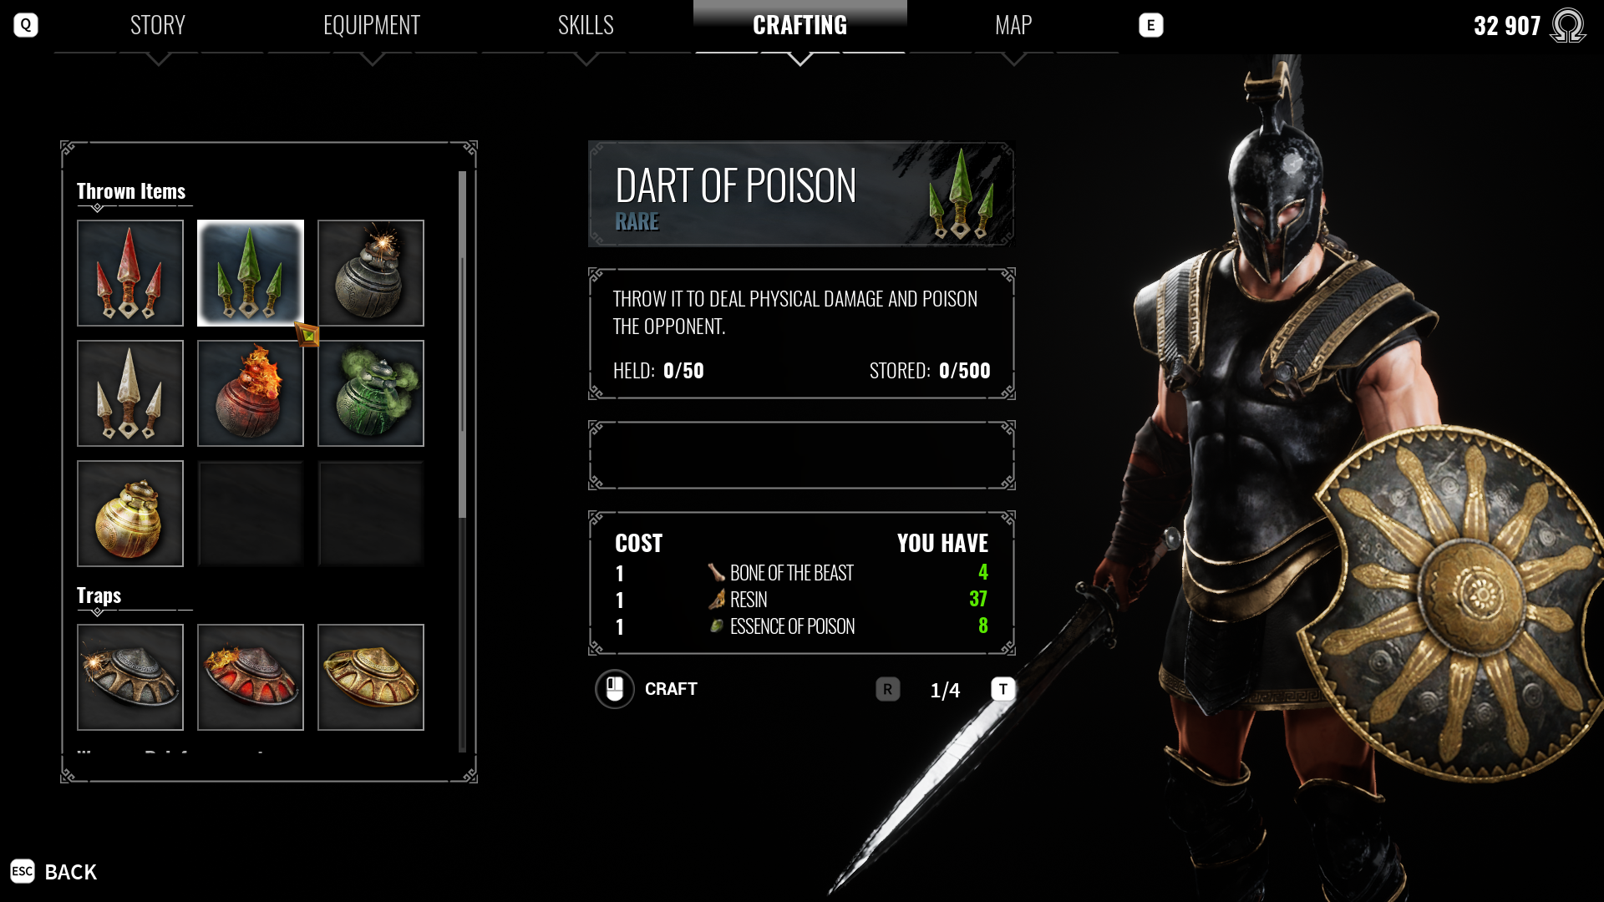
Task: Click the Back button
Action: 54,872
